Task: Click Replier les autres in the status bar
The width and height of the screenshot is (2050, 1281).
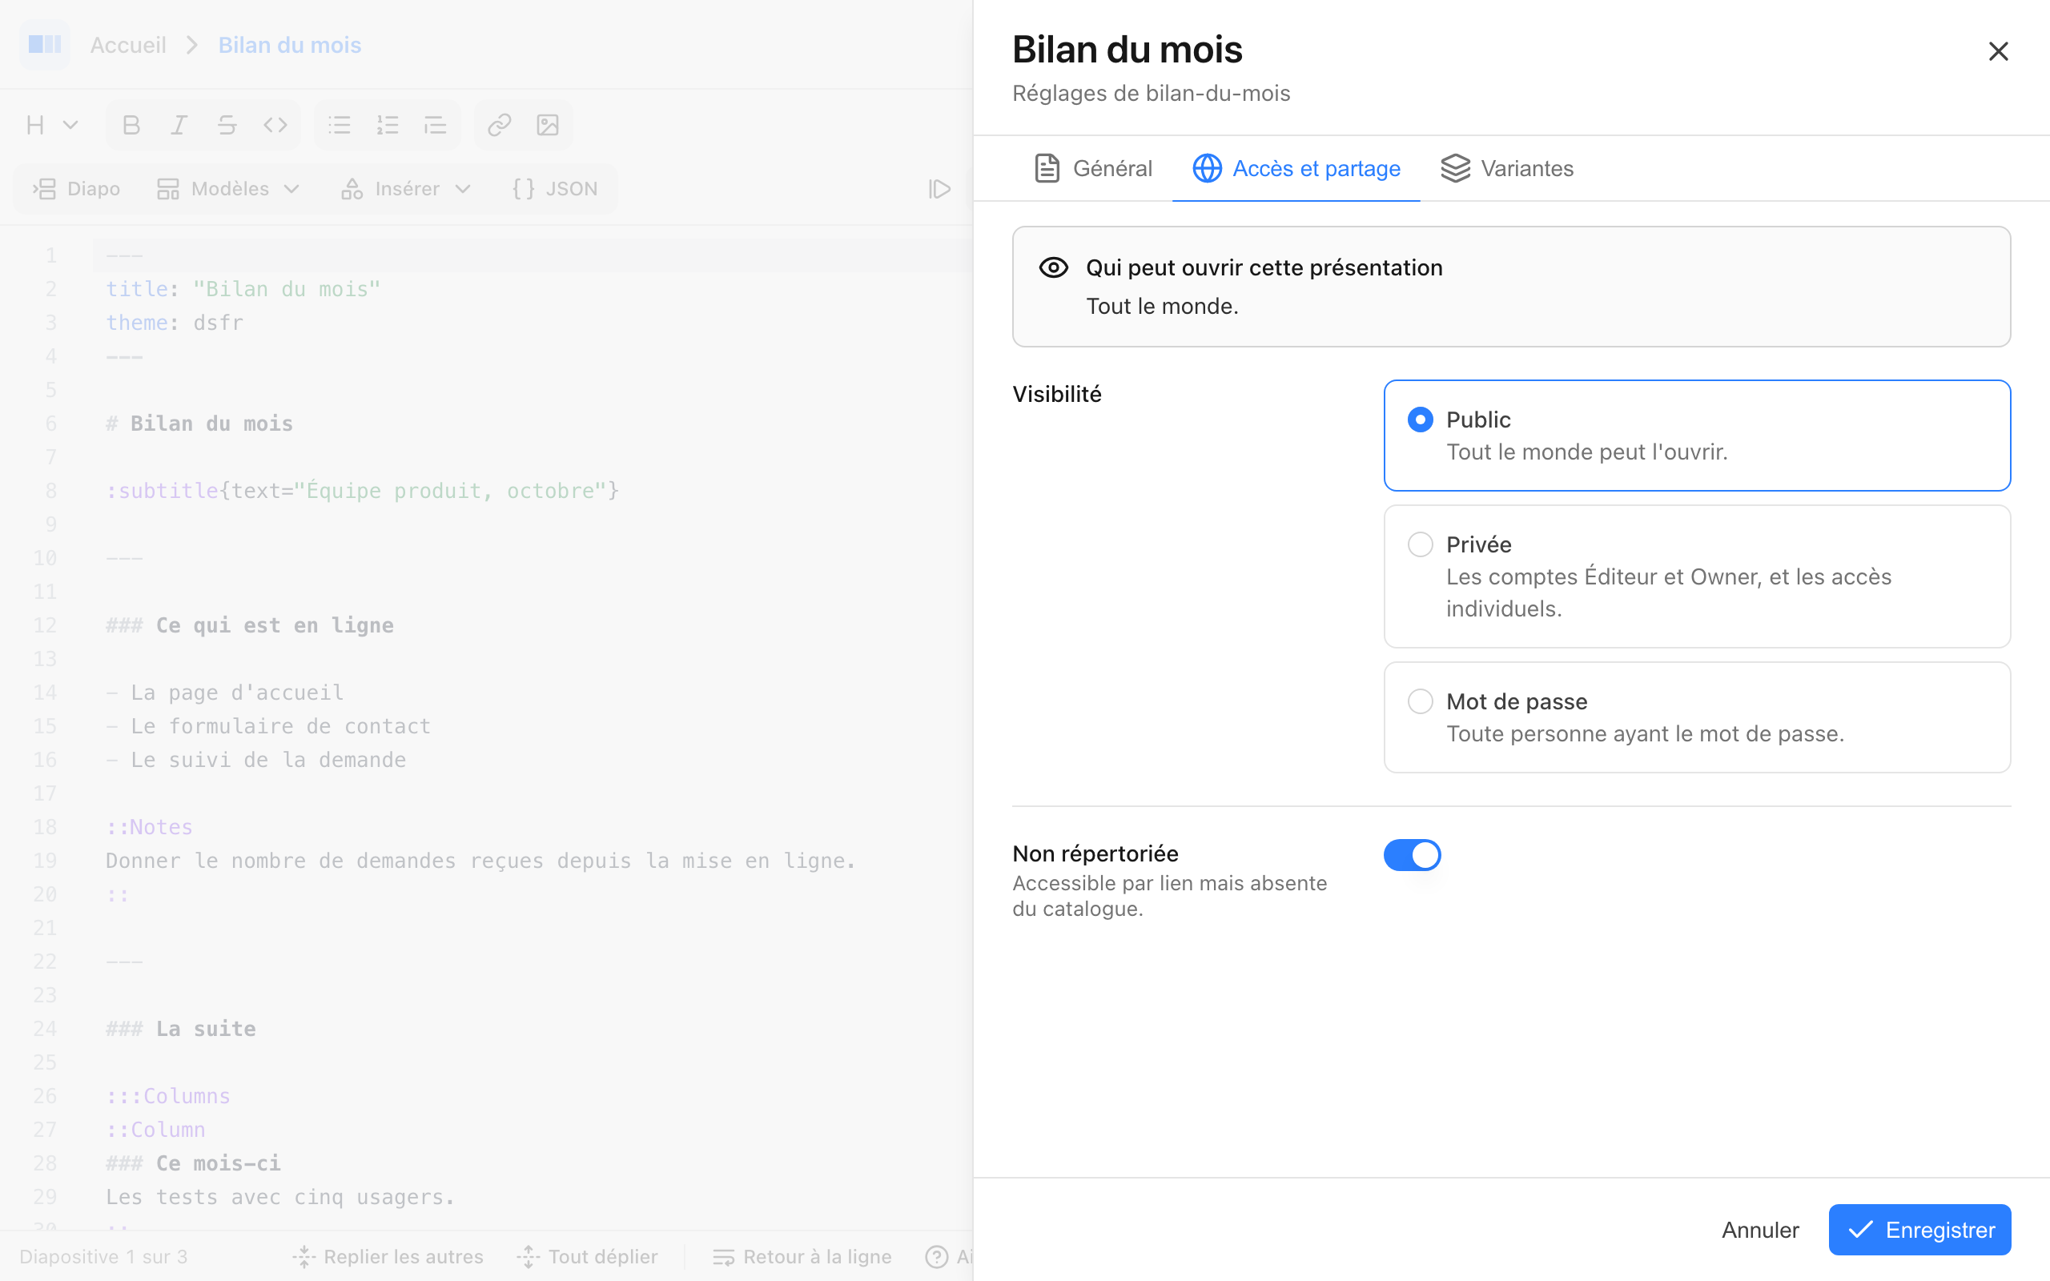Action: [x=388, y=1256]
